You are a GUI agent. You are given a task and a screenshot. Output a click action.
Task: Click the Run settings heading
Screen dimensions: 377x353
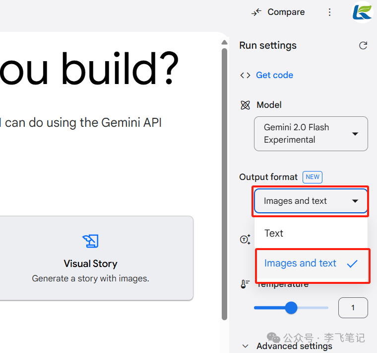tap(268, 45)
